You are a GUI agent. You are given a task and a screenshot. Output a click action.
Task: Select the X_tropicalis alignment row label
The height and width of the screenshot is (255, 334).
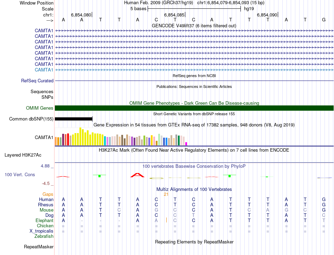(41, 231)
